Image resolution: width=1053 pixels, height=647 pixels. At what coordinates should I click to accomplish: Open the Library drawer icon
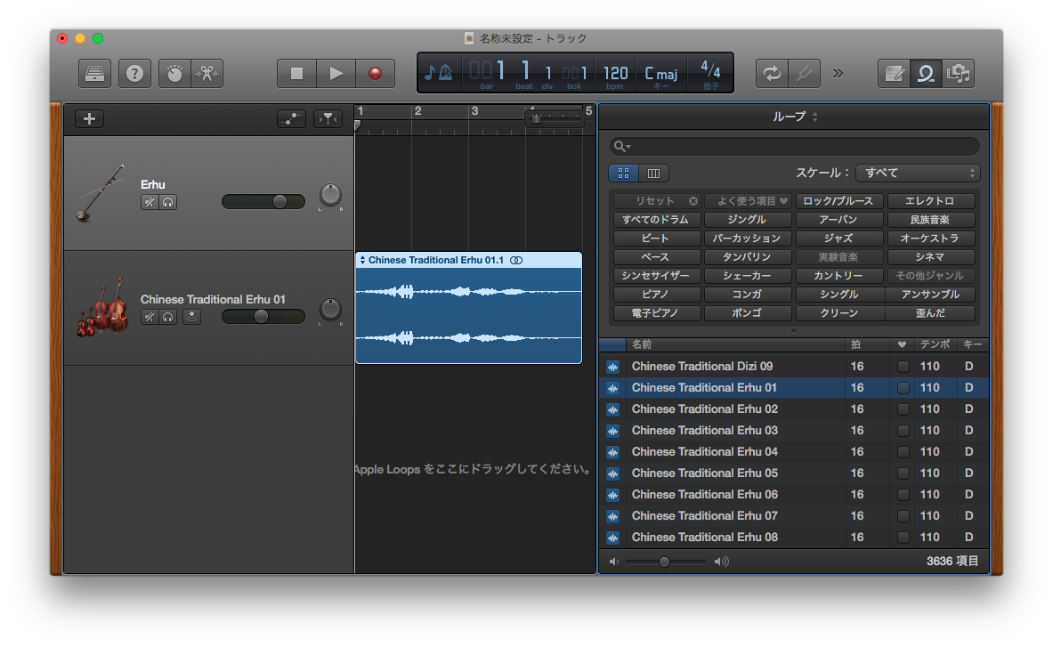pyautogui.click(x=94, y=73)
